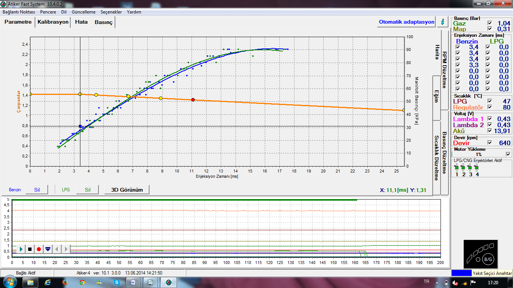Viewport: 513px width, 288px height.
Task: Open Action Center flag icon
Action: coord(473,282)
